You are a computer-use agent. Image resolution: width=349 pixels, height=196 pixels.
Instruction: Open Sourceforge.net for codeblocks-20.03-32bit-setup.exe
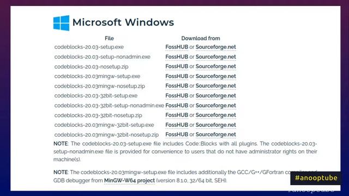[x=216, y=96]
